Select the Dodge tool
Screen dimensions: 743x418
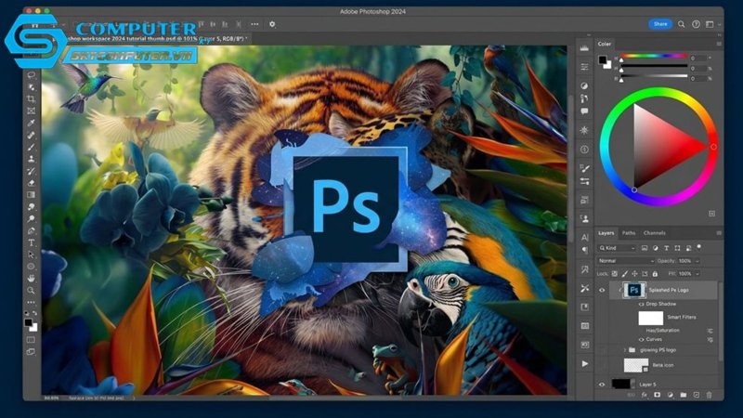click(x=32, y=218)
